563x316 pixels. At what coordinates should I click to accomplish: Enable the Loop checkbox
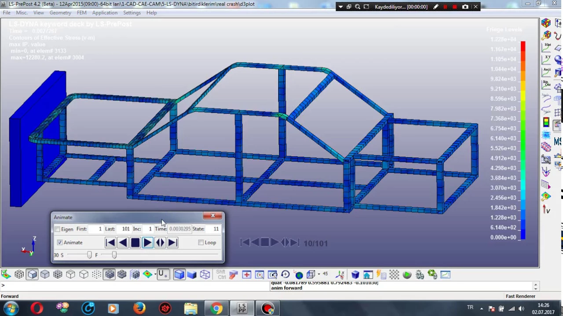[201, 242]
